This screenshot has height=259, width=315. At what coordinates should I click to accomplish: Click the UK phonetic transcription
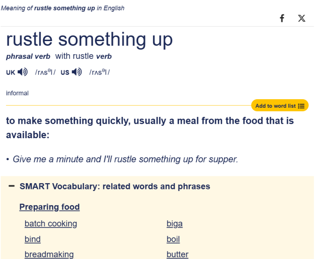(45, 72)
